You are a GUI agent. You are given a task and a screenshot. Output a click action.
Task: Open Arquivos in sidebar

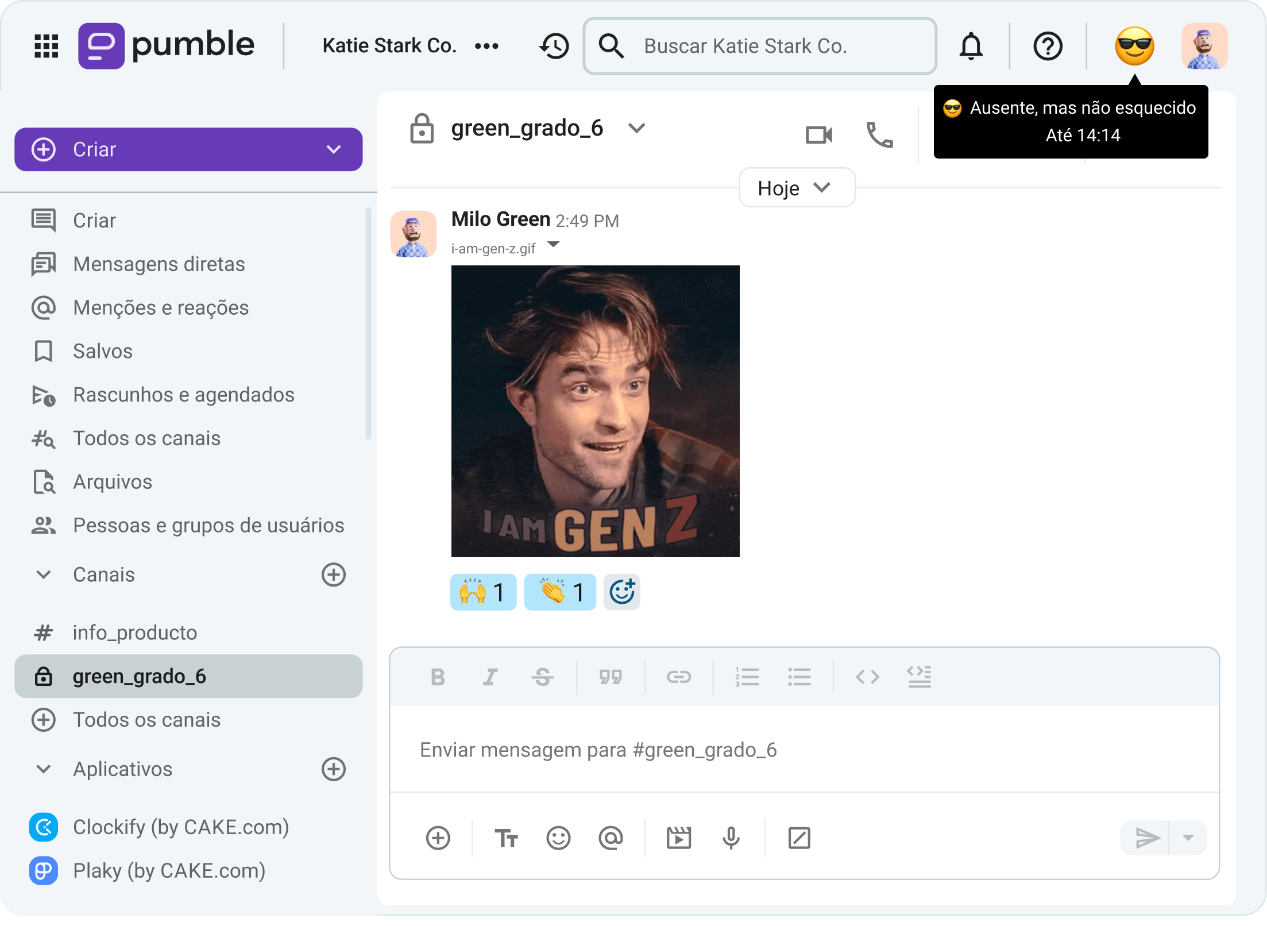188,482
